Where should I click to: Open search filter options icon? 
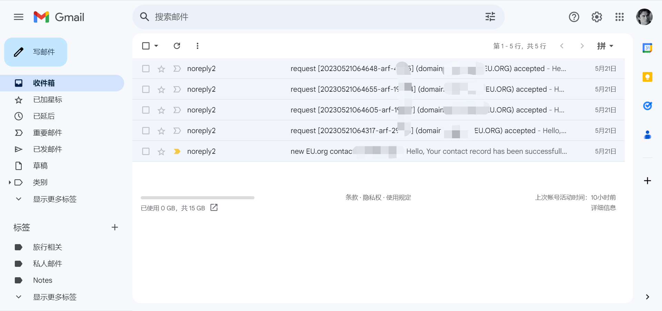[x=490, y=17]
